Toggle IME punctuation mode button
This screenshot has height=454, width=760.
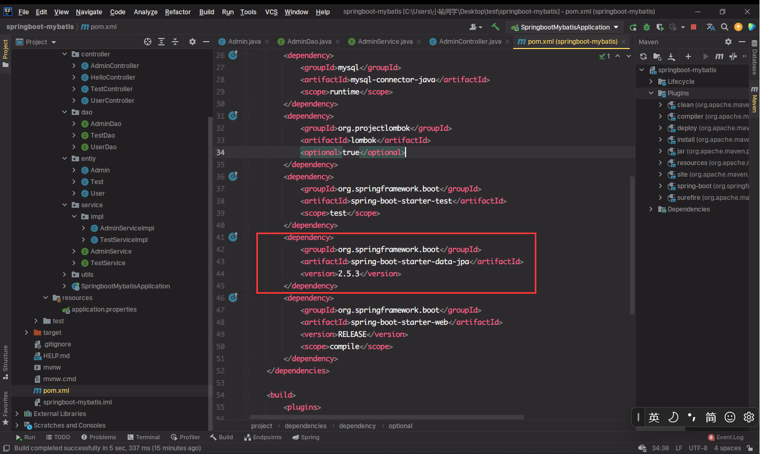[692, 417]
